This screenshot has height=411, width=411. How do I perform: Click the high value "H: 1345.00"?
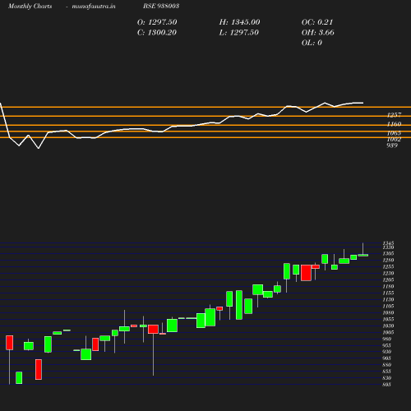tap(239, 22)
